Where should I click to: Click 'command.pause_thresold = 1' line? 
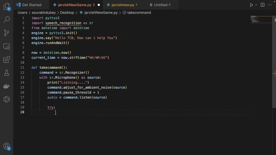(73, 93)
